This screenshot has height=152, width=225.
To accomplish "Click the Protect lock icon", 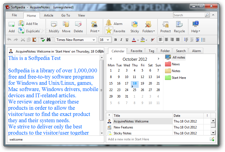I will pos(166,24).
